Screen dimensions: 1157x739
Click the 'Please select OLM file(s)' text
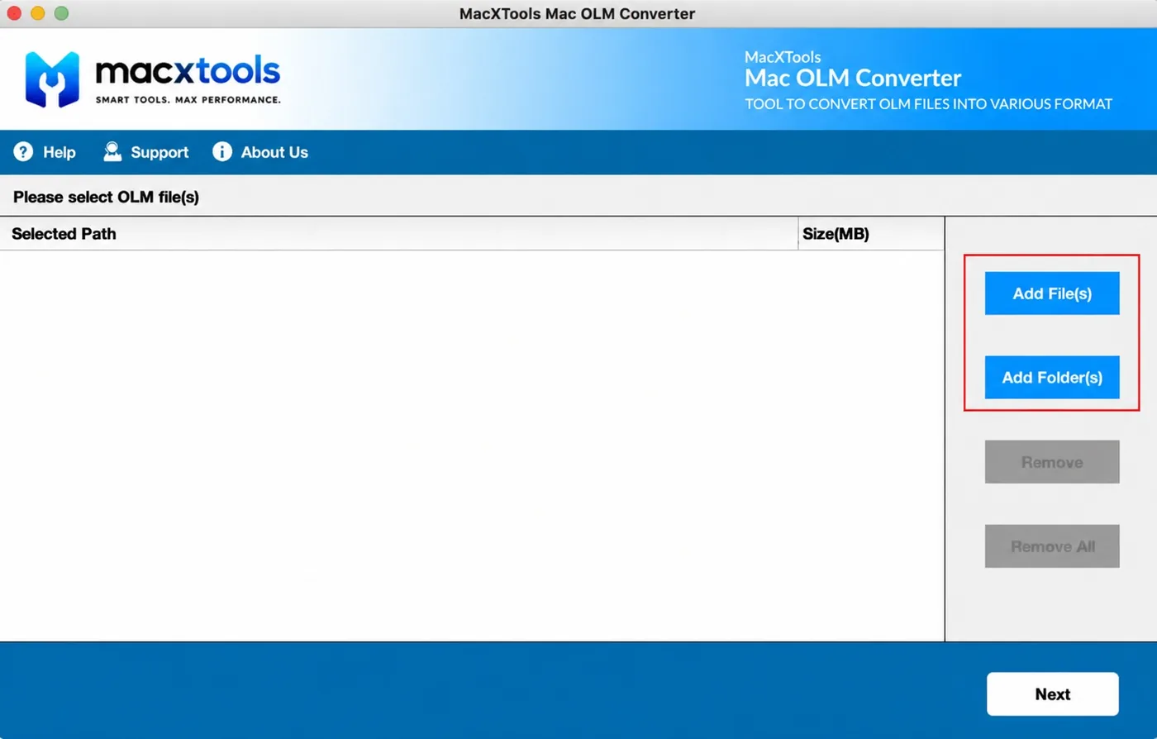[106, 197]
